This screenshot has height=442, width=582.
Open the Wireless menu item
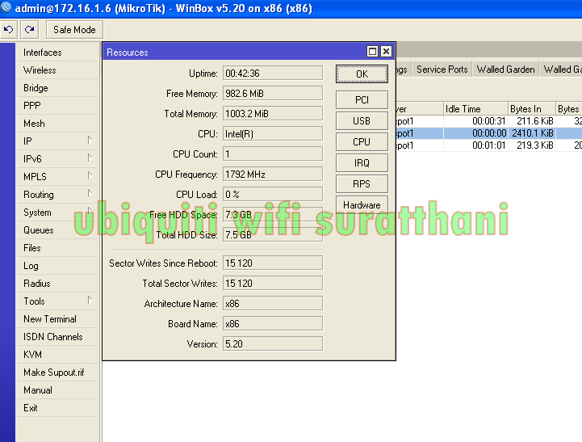tap(57, 70)
